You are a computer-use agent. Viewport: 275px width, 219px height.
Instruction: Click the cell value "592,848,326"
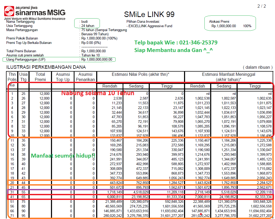tap(174, 202)
